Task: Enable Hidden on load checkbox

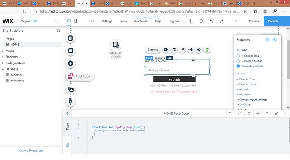Action: 238,56
